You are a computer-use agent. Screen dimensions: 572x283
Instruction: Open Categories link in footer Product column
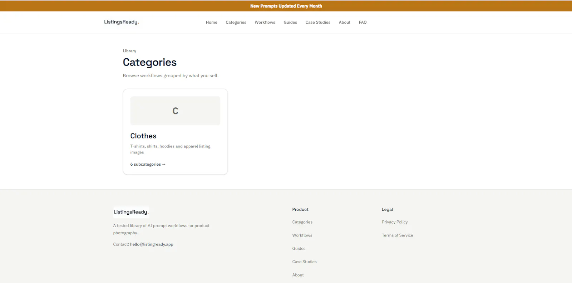[x=302, y=222]
